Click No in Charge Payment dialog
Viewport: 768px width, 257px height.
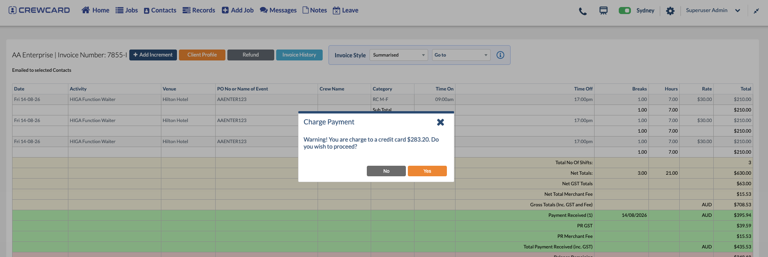pyautogui.click(x=386, y=171)
